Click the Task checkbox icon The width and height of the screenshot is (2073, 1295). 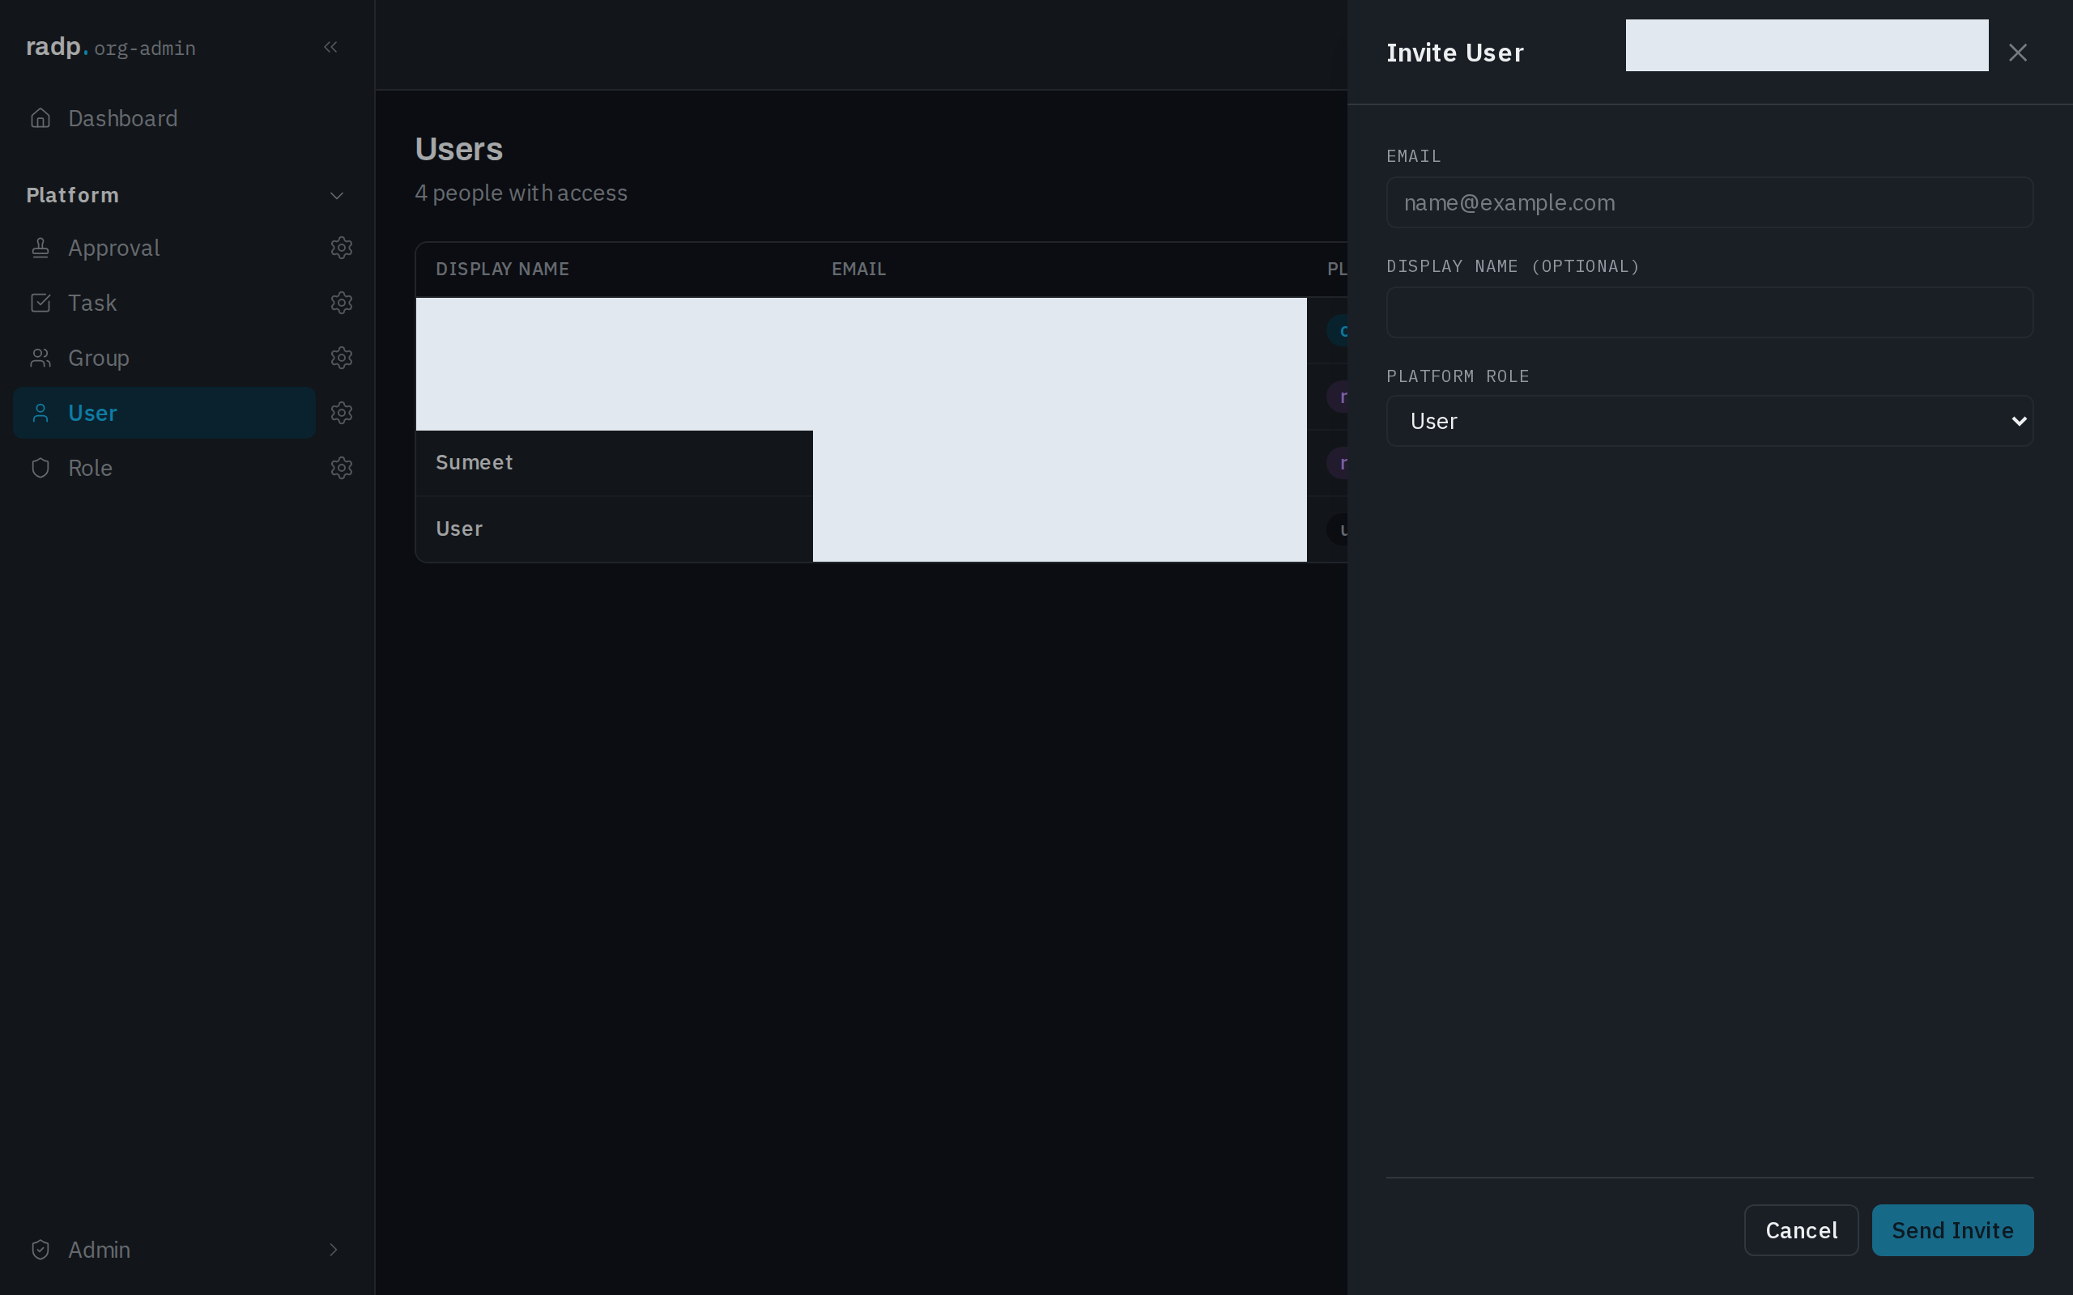coord(40,304)
